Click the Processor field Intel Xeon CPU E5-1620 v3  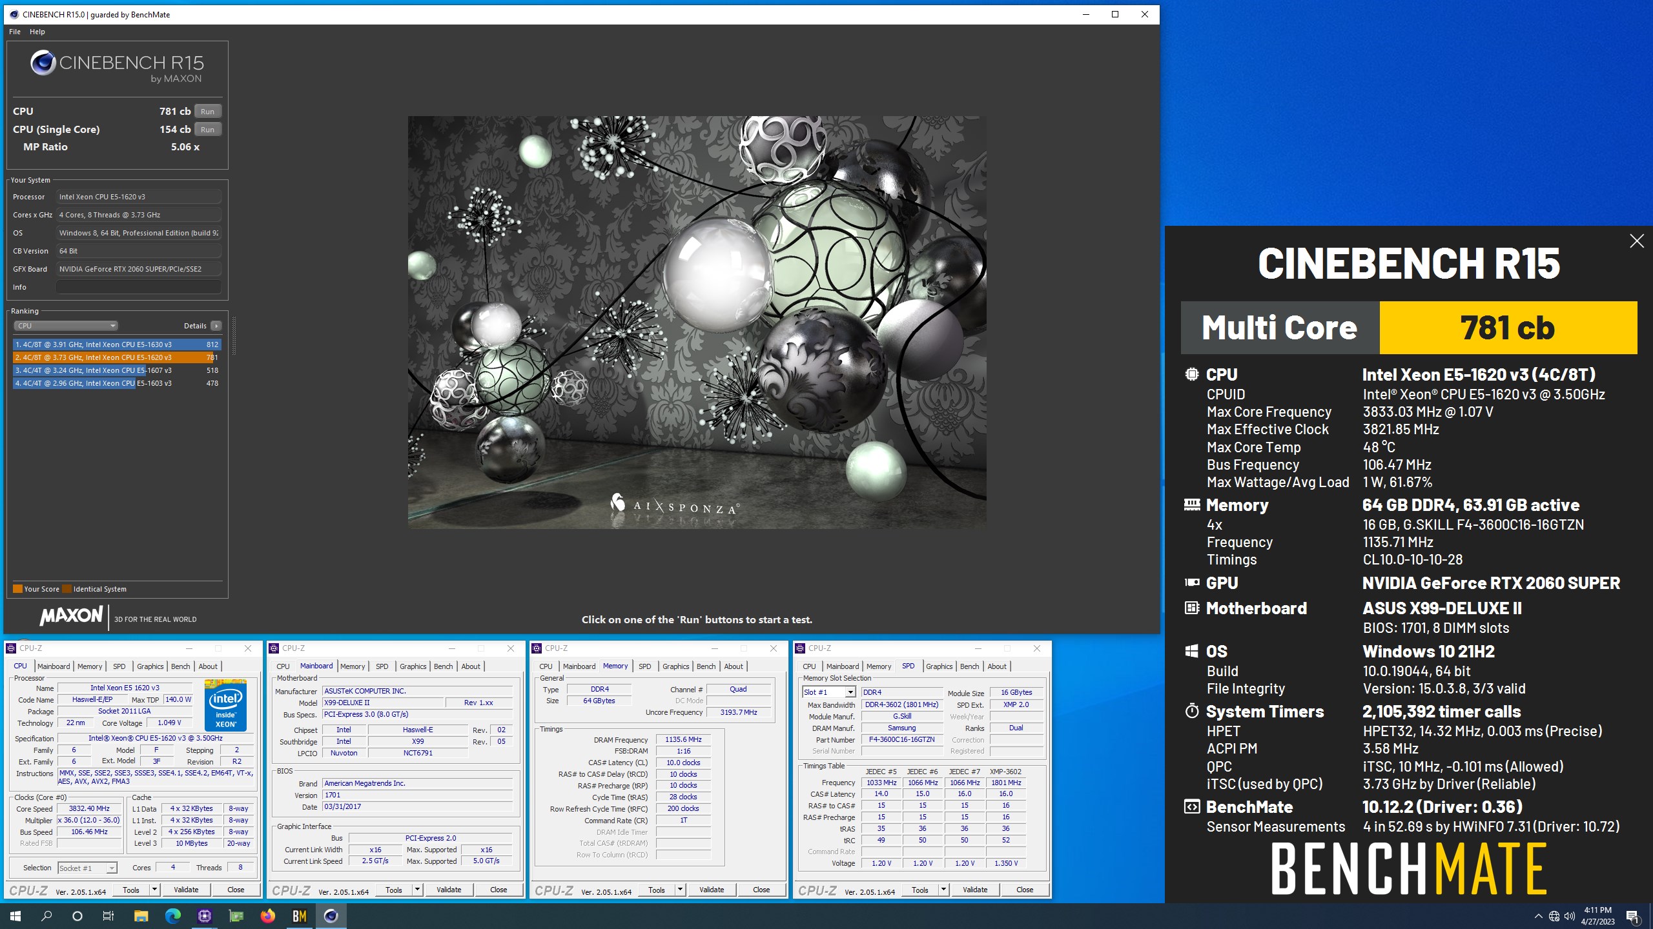(x=138, y=197)
